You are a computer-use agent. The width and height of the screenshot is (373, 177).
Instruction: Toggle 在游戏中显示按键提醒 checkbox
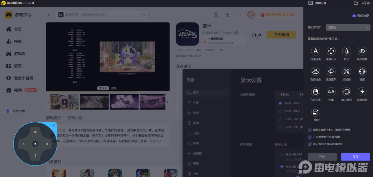(310, 137)
